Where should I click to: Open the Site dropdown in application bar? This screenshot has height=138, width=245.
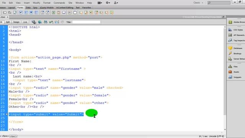[x=116, y=3]
